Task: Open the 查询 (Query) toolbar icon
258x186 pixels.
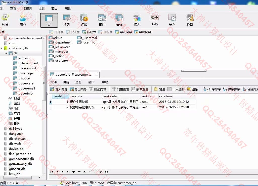Action: (119, 20)
